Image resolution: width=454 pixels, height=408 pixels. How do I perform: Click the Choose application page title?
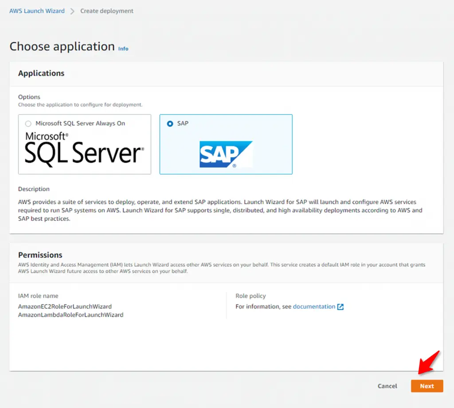[x=62, y=46]
